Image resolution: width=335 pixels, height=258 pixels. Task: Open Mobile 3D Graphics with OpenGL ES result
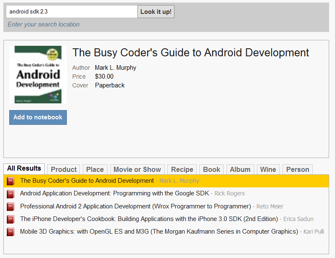(166, 232)
